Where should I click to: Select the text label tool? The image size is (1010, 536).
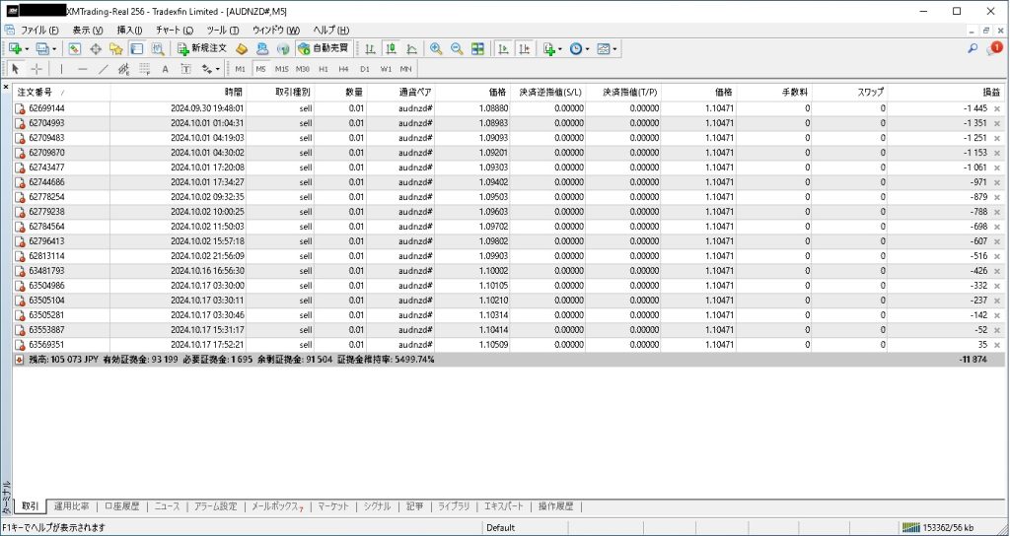tap(165, 69)
